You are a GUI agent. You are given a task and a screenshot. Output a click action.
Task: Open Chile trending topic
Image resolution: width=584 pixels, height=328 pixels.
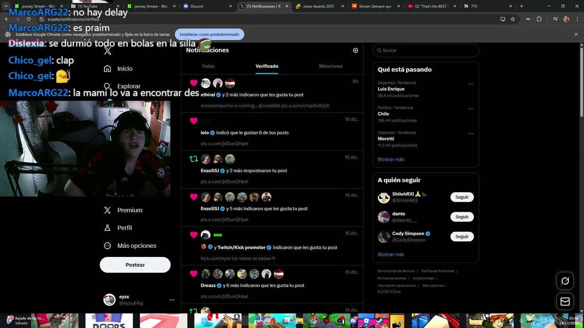[x=426, y=114]
